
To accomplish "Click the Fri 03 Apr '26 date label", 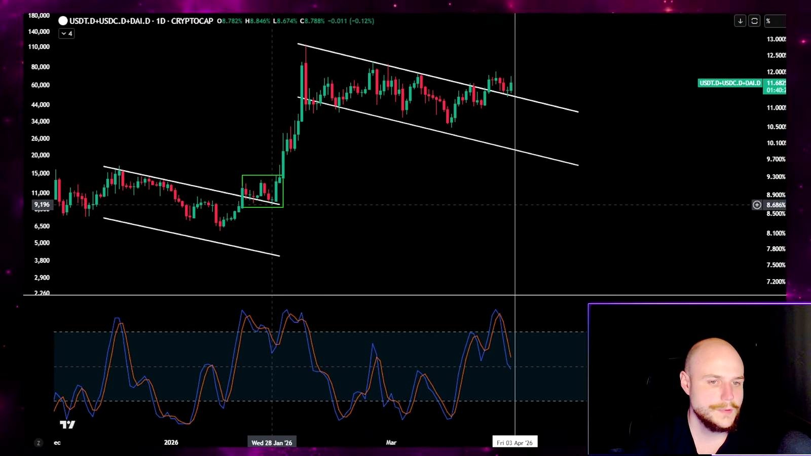I will (x=514, y=442).
